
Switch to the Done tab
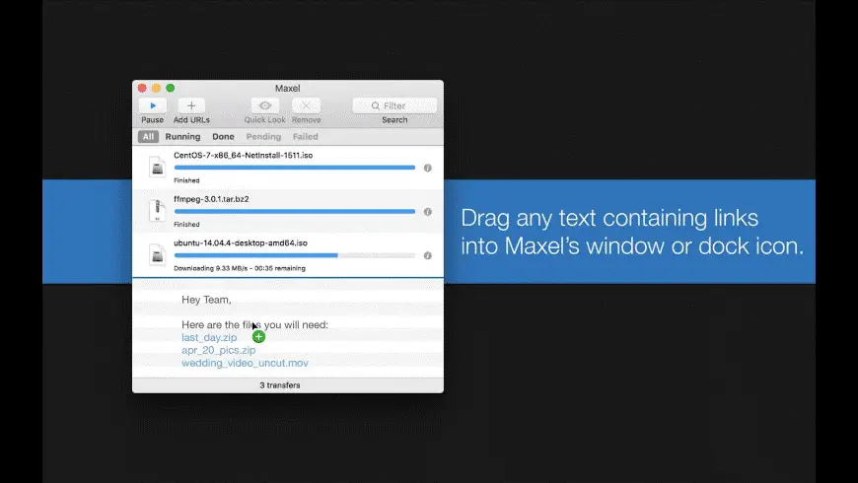[x=223, y=137]
